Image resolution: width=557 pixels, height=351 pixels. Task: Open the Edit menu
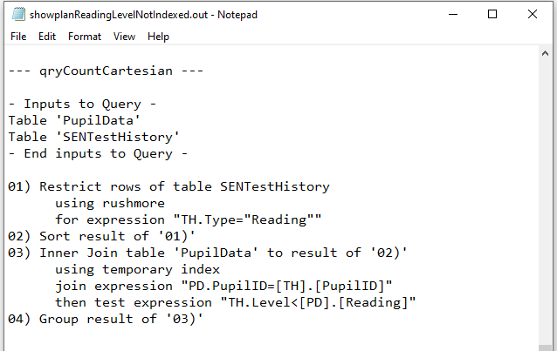[47, 37]
